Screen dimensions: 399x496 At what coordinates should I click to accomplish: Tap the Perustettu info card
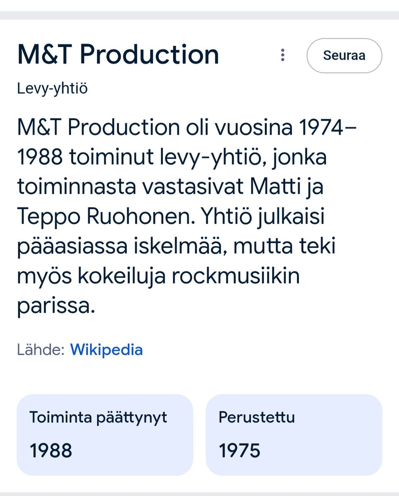click(x=294, y=435)
